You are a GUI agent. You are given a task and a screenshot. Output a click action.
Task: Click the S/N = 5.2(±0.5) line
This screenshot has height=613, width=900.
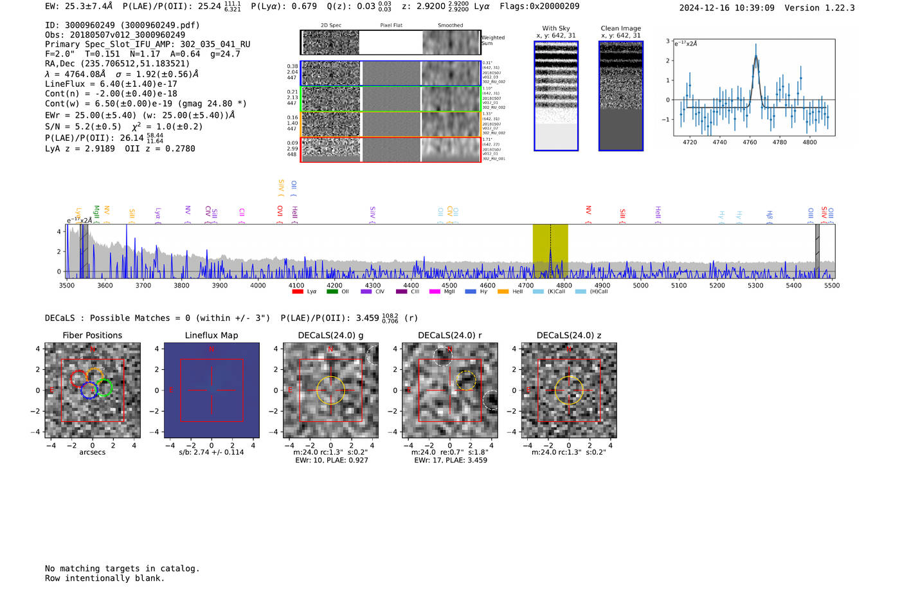(x=123, y=126)
